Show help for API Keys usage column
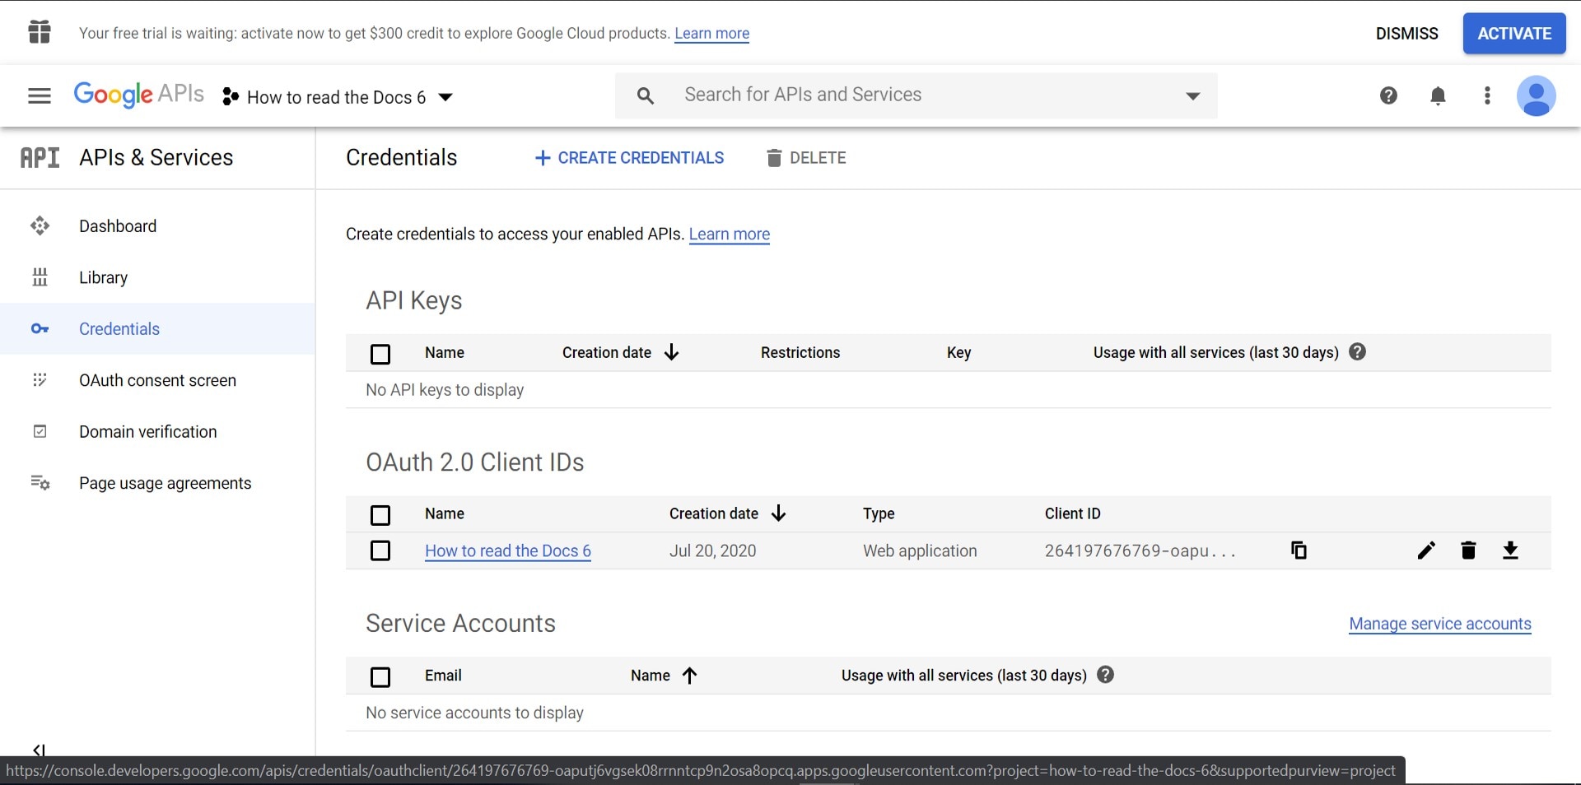1581x785 pixels. click(1358, 351)
